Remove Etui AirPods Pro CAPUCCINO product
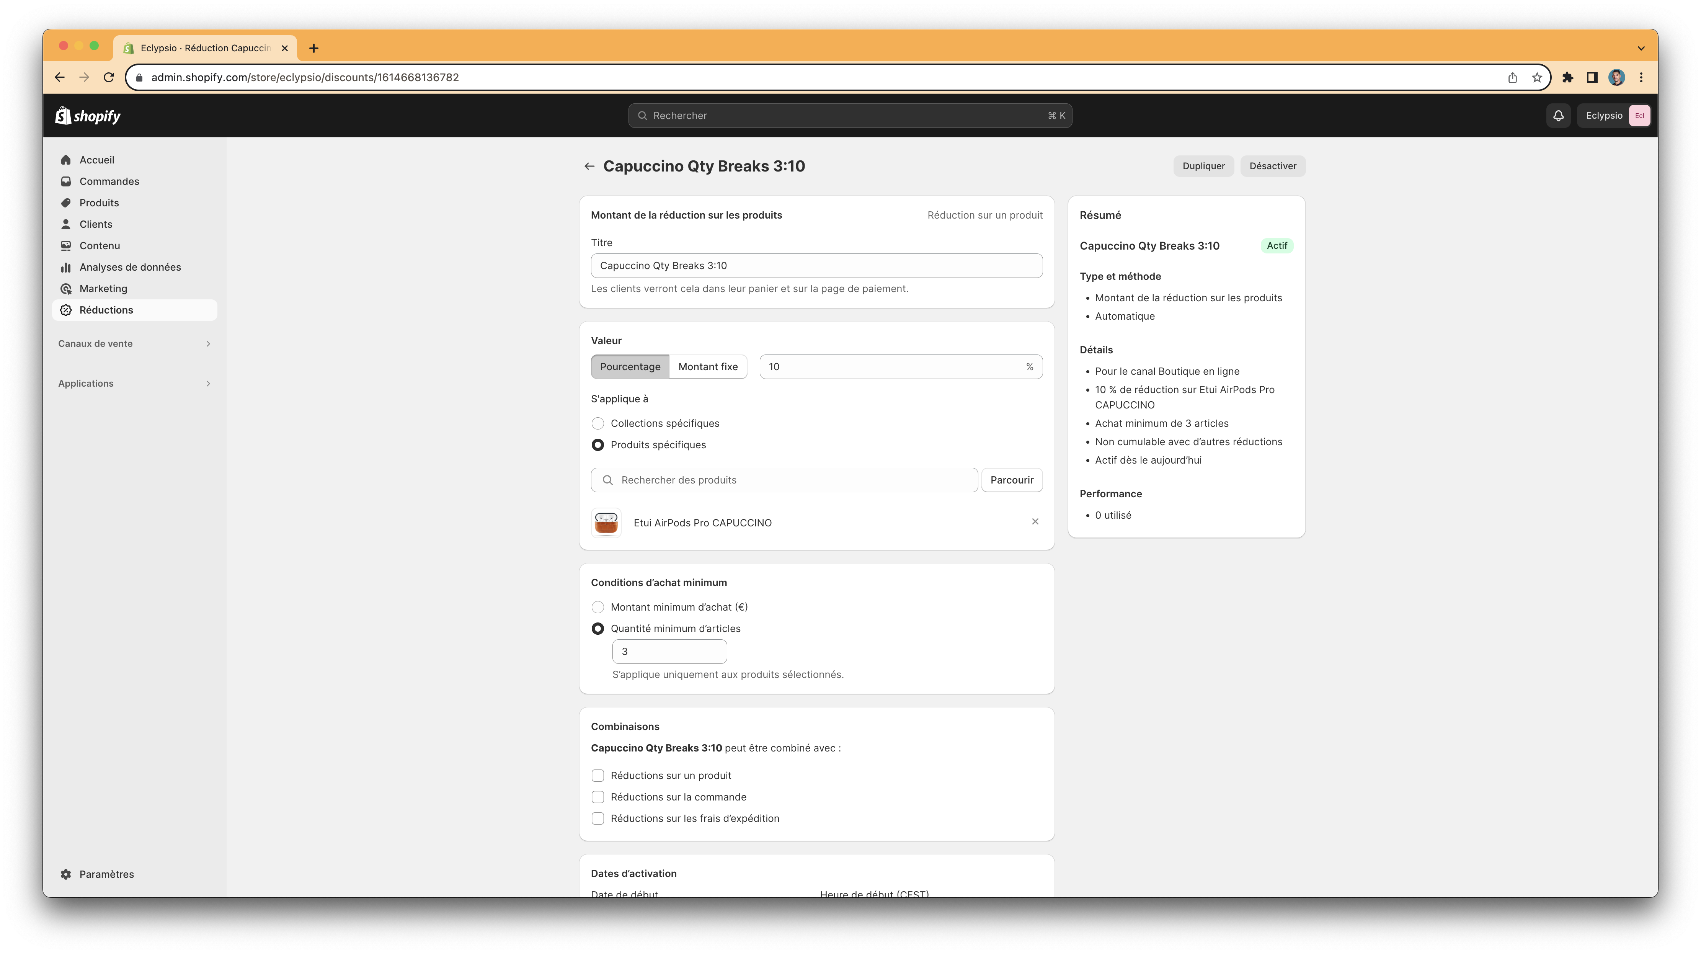 click(x=1035, y=521)
